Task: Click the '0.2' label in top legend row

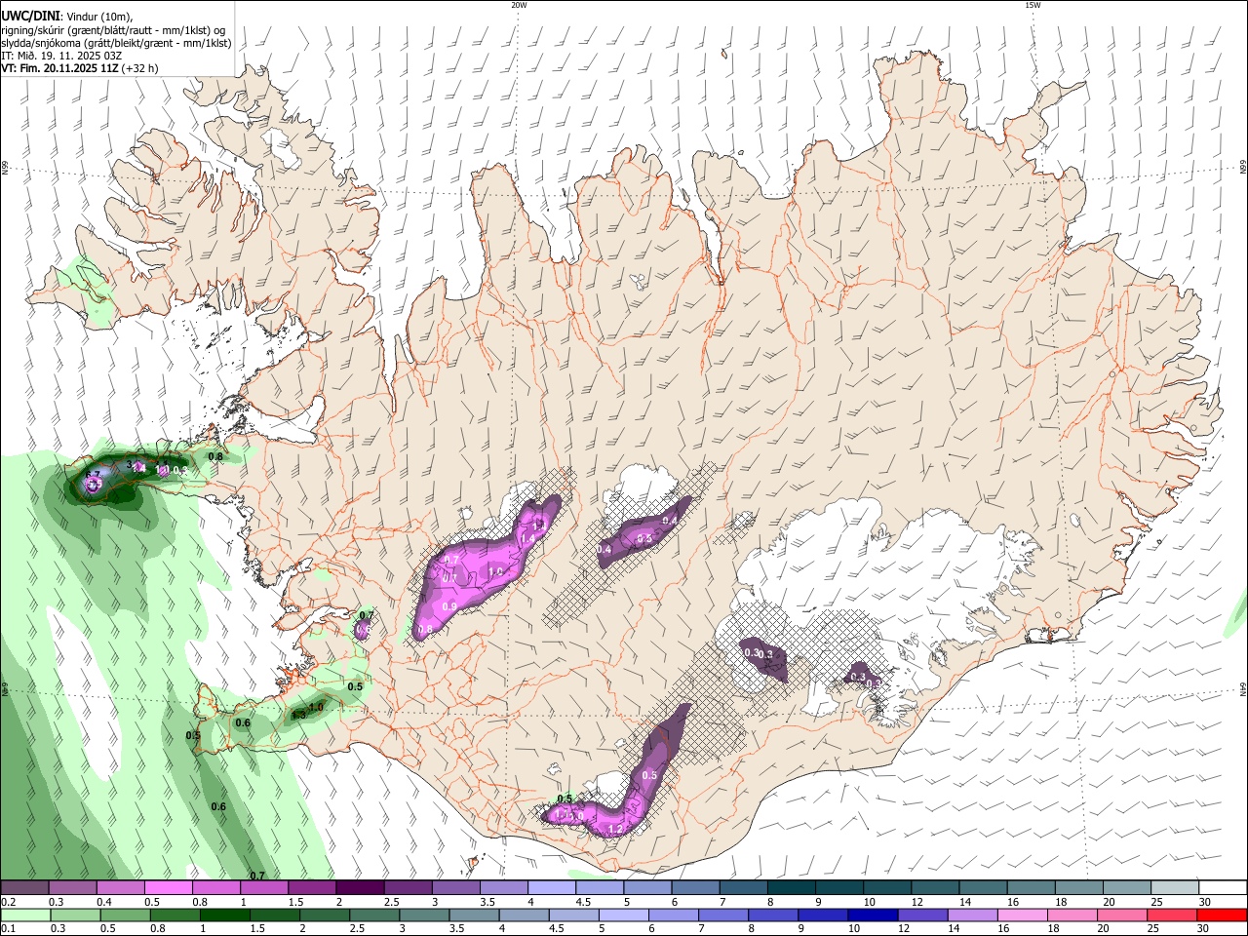Action: pos(9,902)
